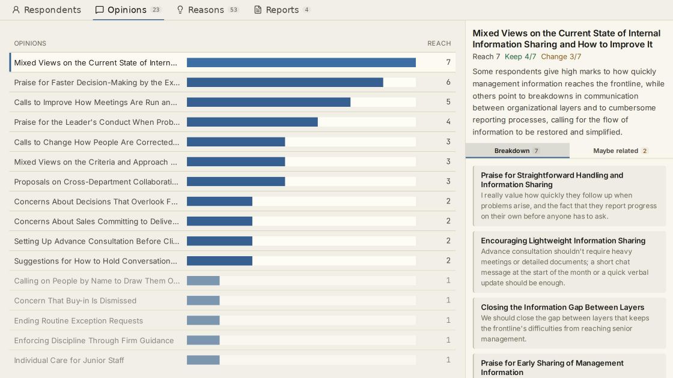Click the 'Reach 7' label in detail panel
Screen dimensions: 673x378
(486, 56)
